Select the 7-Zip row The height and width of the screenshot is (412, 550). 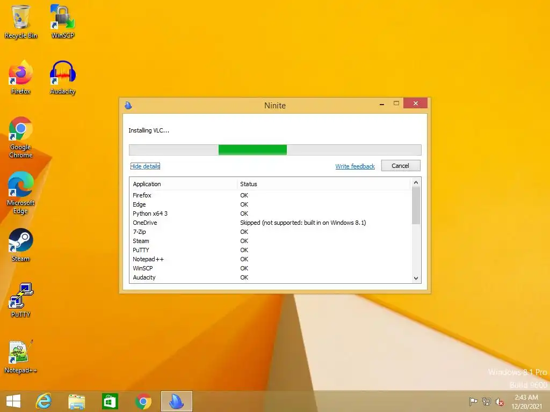[x=270, y=232]
